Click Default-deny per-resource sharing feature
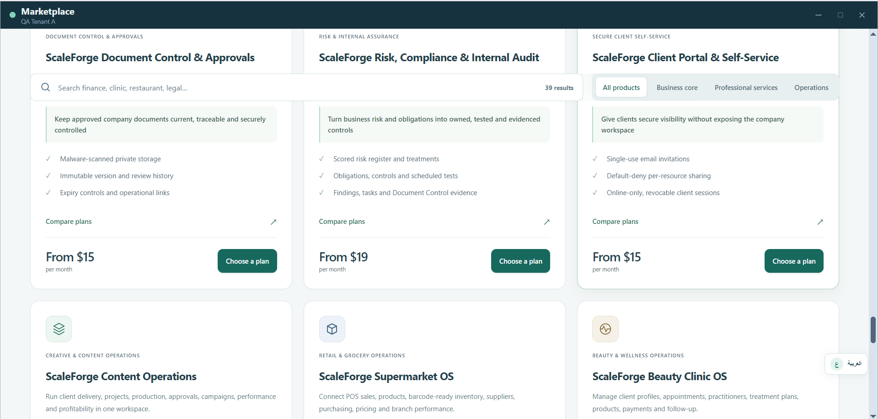Screen dimensions: 878x419 pos(658,176)
